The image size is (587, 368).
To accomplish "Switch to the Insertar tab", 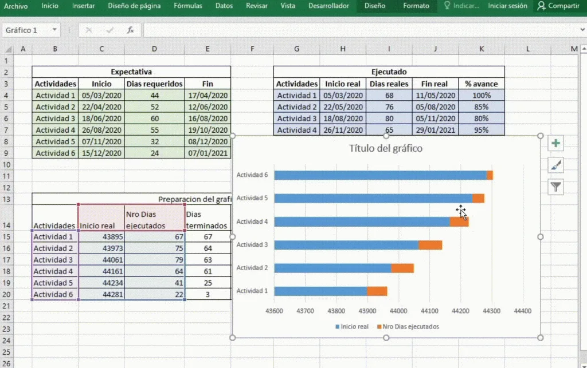I will (83, 6).
